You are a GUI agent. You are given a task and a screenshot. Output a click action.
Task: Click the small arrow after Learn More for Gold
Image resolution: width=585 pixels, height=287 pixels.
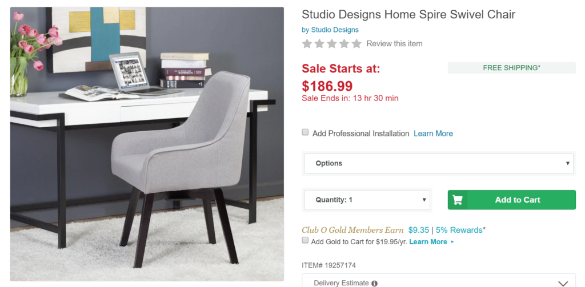click(x=452, y=242)
